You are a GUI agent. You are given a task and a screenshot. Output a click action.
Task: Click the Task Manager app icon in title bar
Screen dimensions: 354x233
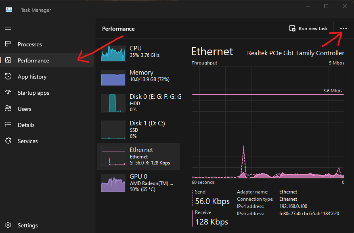tap(8, 10)
